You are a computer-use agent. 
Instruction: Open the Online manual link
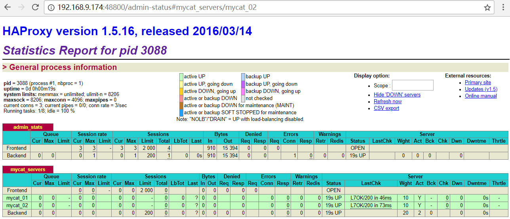point(481,96)
